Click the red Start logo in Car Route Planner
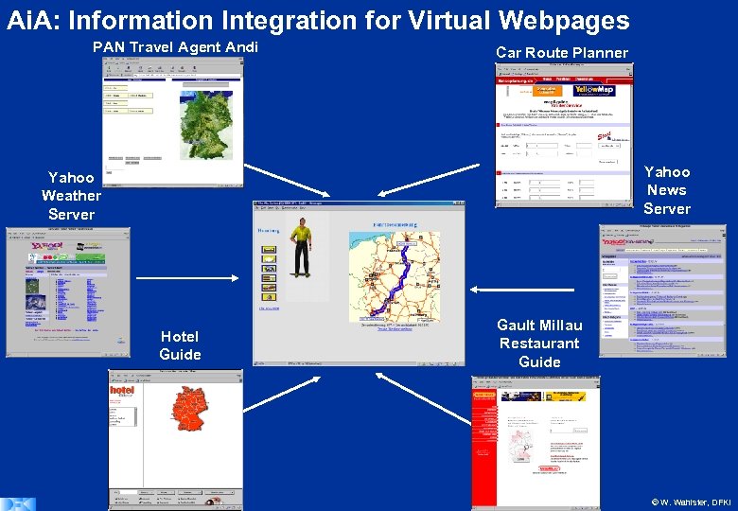This screenshot has height=511, width=738. click(604, 136)
